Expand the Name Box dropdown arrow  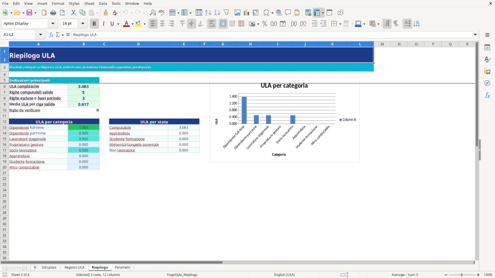pos(40,35)
